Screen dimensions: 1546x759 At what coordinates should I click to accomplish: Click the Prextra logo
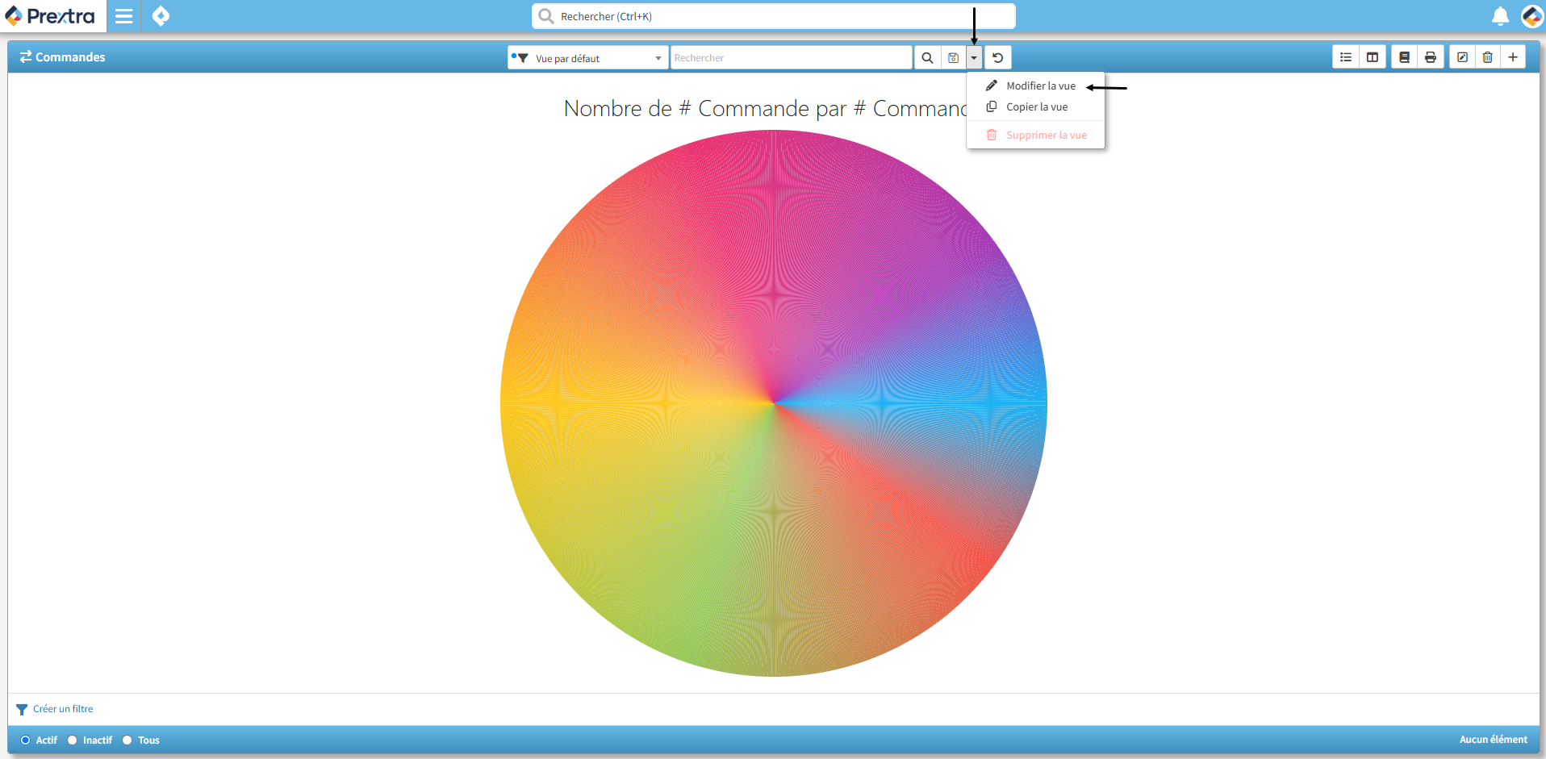point(50,16)
